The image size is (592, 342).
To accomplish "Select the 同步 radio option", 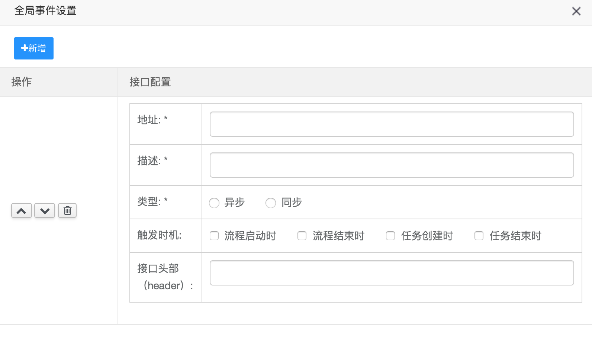I will [271, 203].
